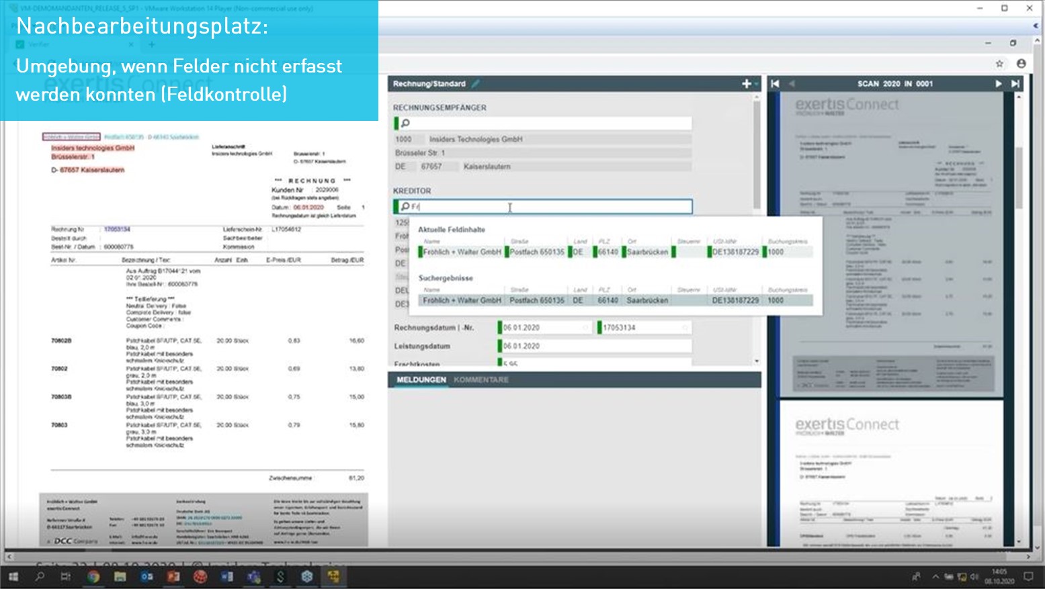This screenshot has width=1045, height=589.
Task: Select the MELDUNGEN tab
Action: [421, 380]
